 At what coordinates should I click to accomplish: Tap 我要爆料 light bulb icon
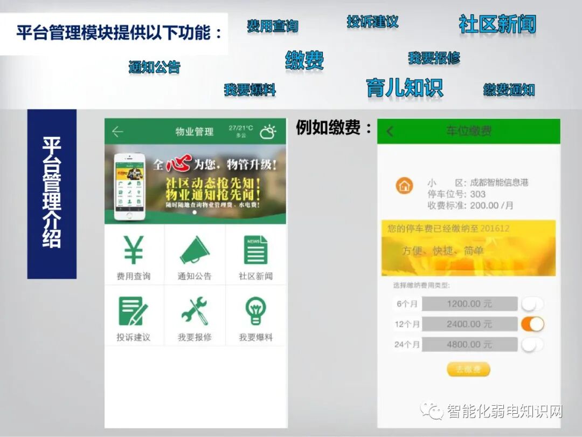tap(255, 311)
